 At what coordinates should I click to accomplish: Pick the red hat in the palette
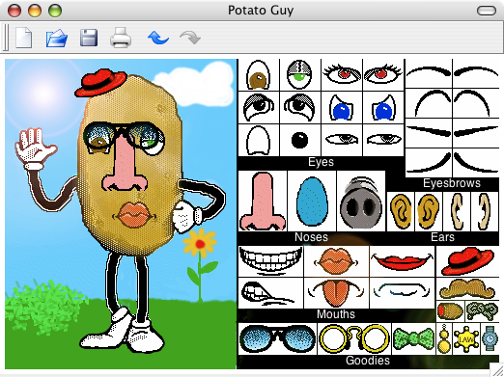click(467, 261)
